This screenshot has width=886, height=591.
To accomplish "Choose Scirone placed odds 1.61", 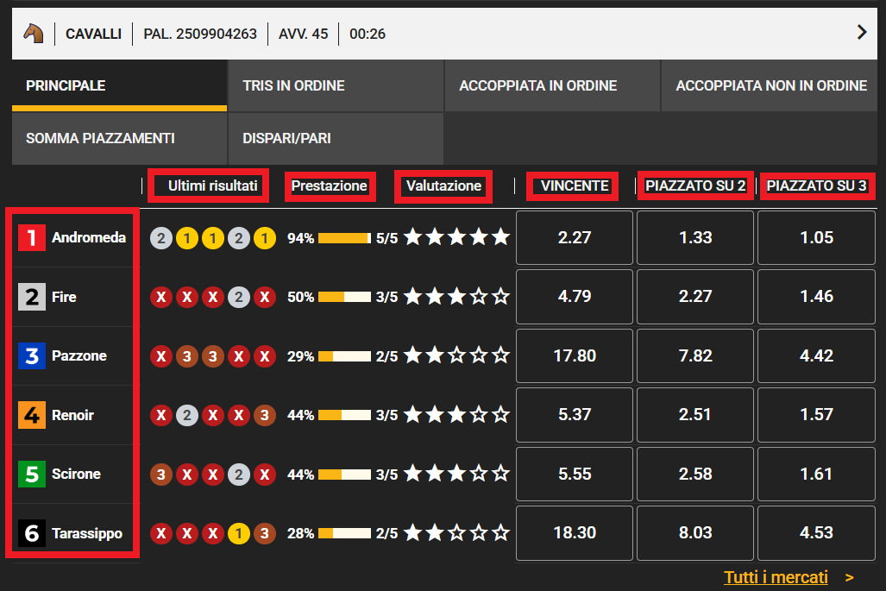I will (816, 474).
